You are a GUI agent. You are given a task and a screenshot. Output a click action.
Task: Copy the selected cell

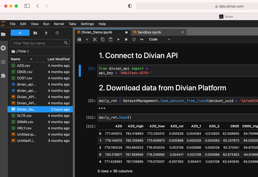103,39
